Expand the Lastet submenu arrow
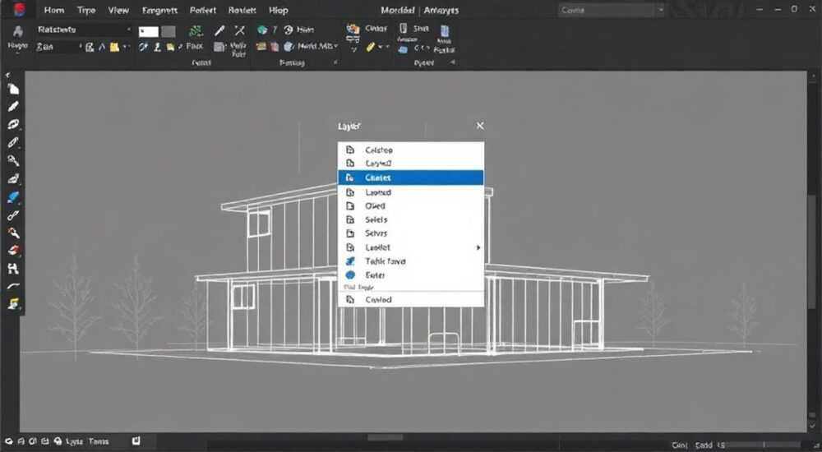The height and width of the screenshot is (452, 822). point(478,247)
